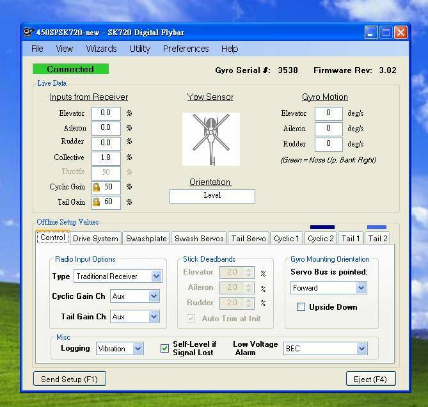The height and width of the screenshot is (407, 428).
Task: Expand the Cyclic Gain Ch dropdown
Action: click(154, 296)
